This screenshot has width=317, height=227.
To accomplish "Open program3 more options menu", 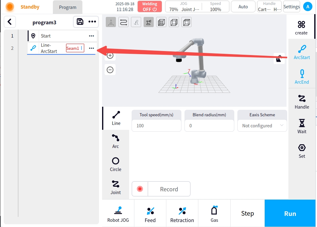I will 92,22.
